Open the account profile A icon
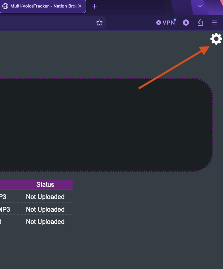 tap(186, 23)
